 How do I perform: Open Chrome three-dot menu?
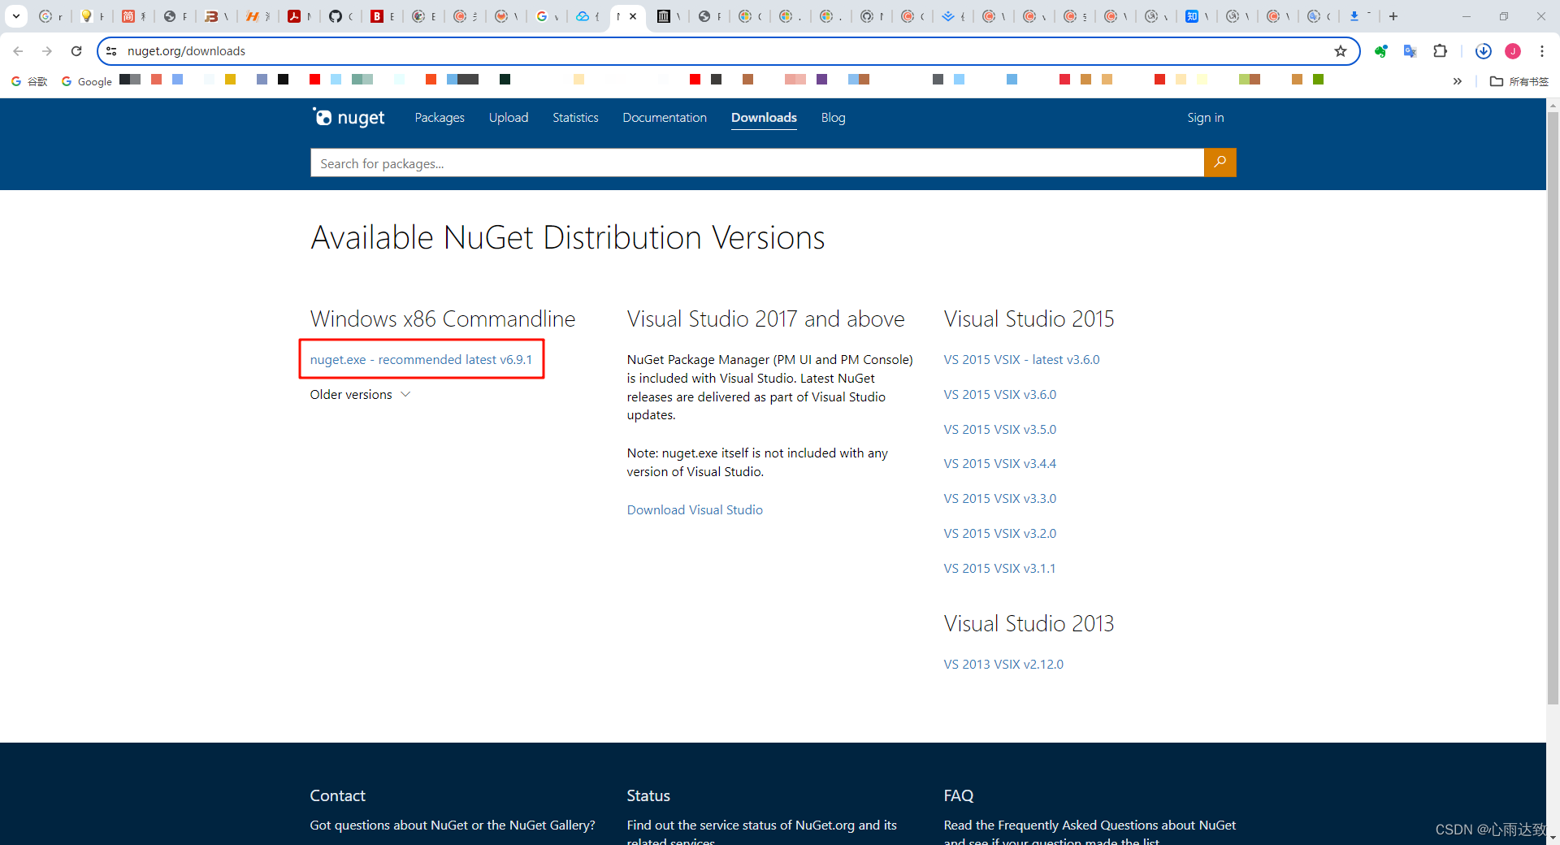tap(1542, 51)
